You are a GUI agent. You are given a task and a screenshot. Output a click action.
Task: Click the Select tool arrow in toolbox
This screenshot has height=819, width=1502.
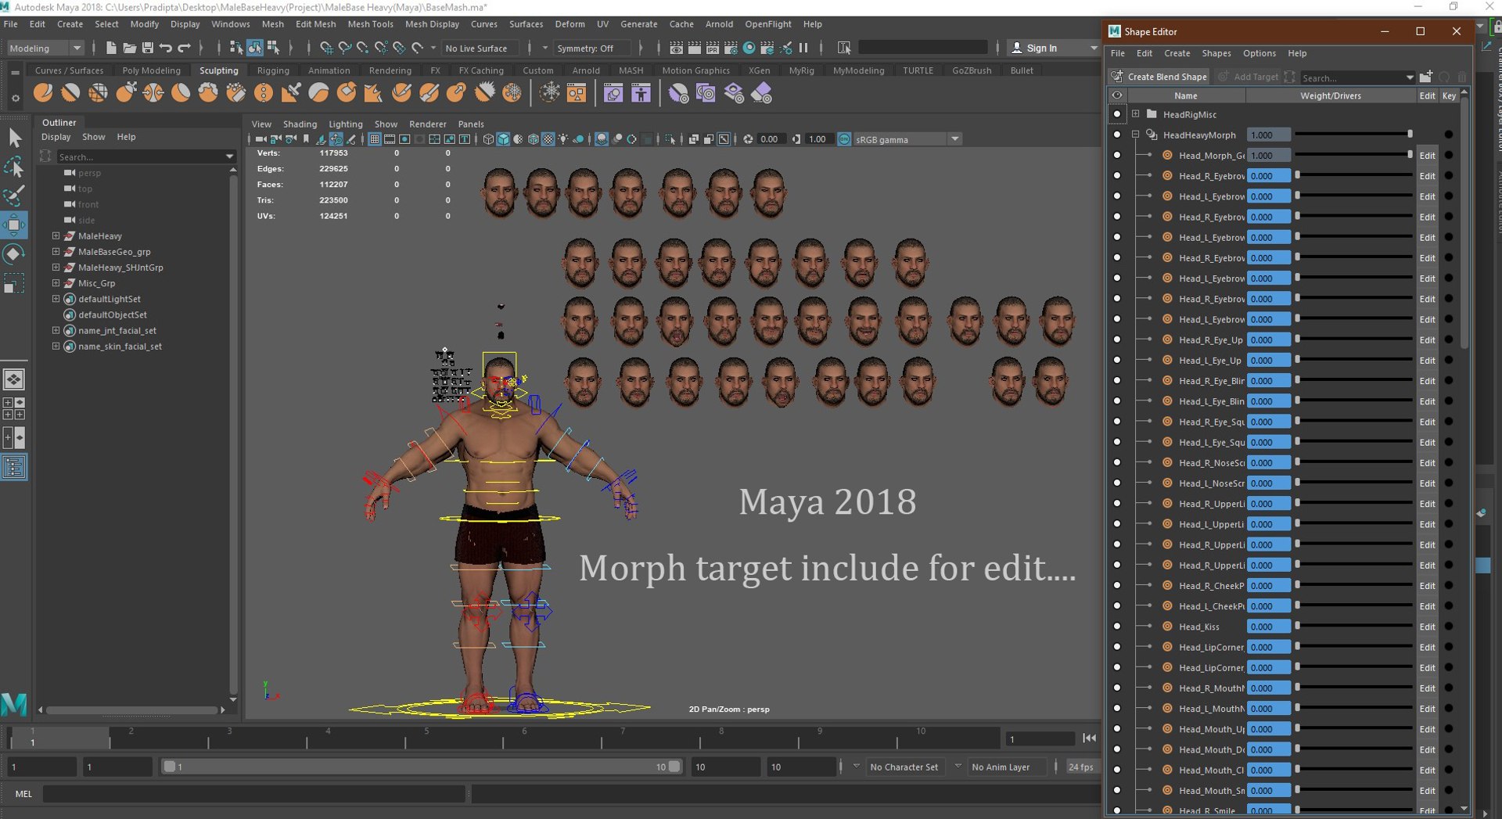tap(14, 138)
